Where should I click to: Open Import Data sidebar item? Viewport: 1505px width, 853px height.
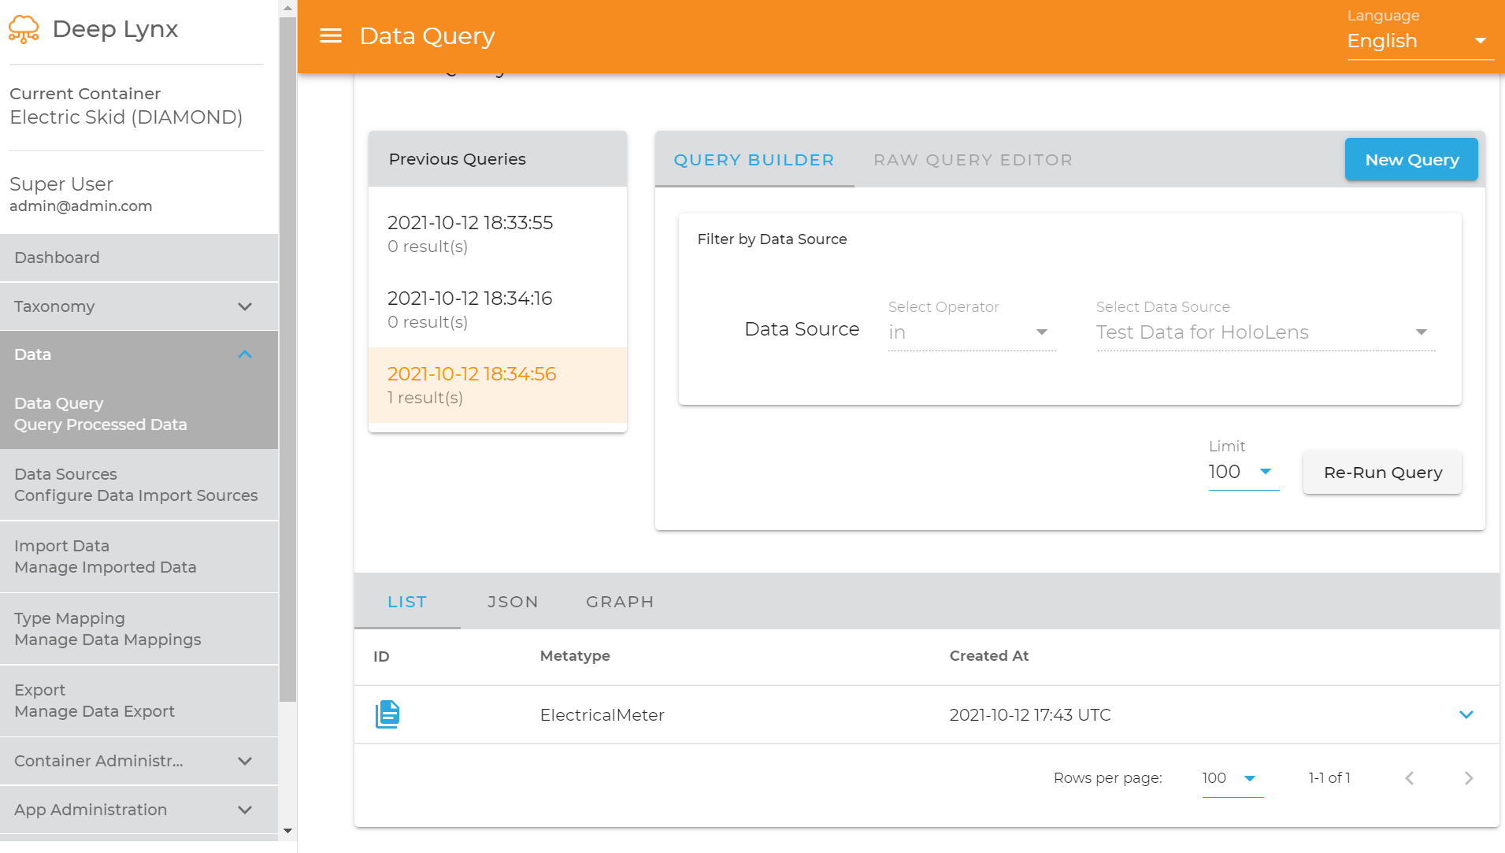coord(139,556)
